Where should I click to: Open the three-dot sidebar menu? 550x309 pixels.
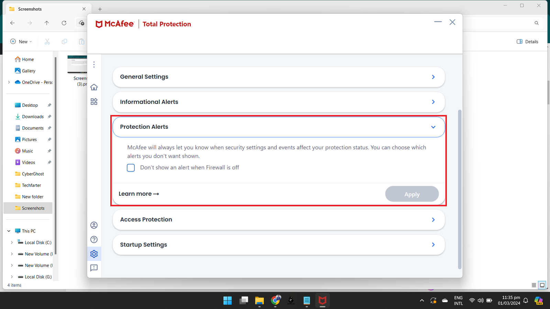coord(94,65)
